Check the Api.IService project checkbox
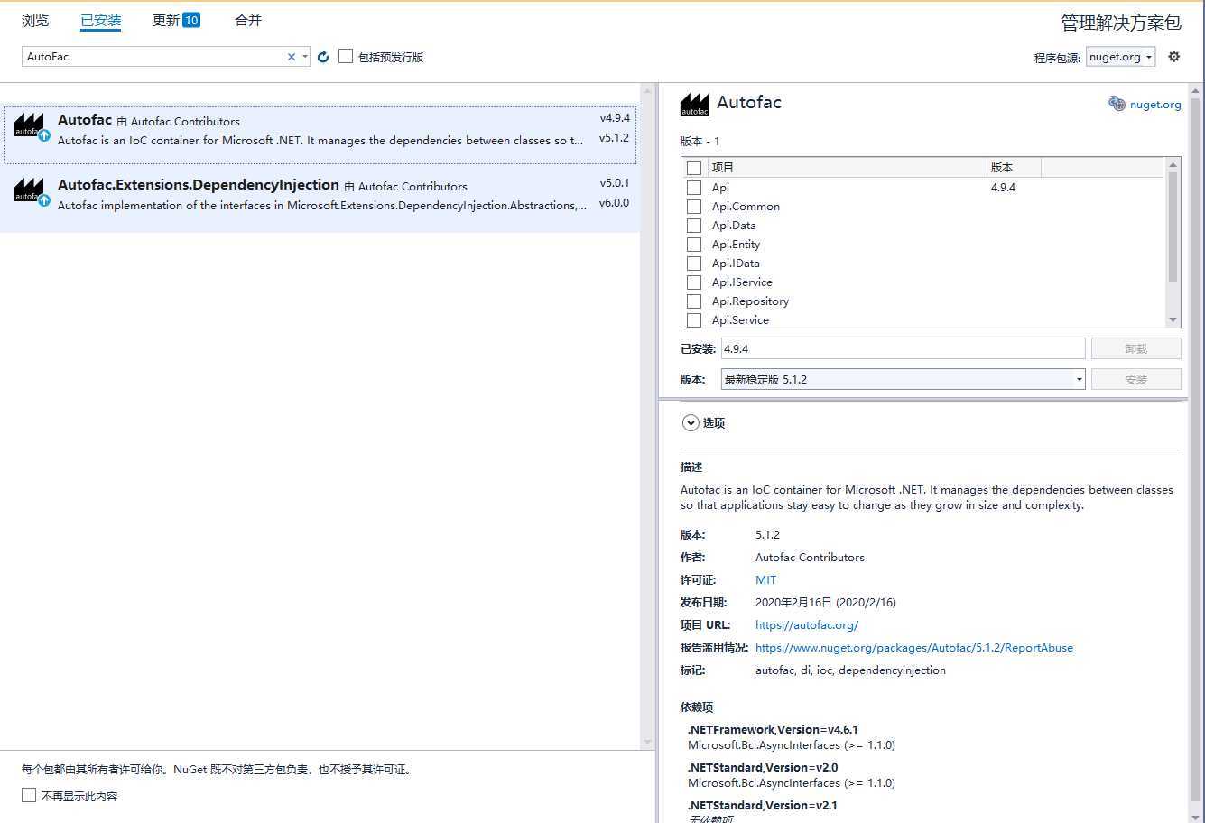This screenshot has height=823, width=1205. coord(694,282)
